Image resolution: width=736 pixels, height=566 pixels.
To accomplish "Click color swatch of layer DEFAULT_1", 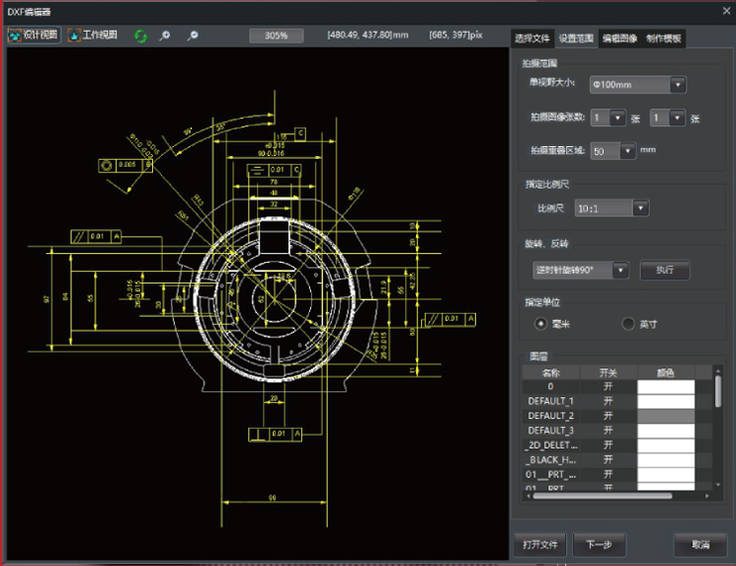I will [x=666, y=401].
